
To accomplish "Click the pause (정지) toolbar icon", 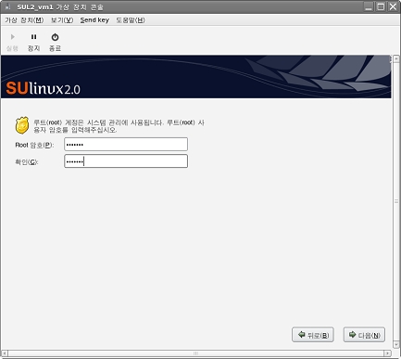I will 33,37.
